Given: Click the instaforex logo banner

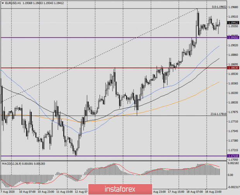Looking at the screenshot, I should [x=120, y=189].
